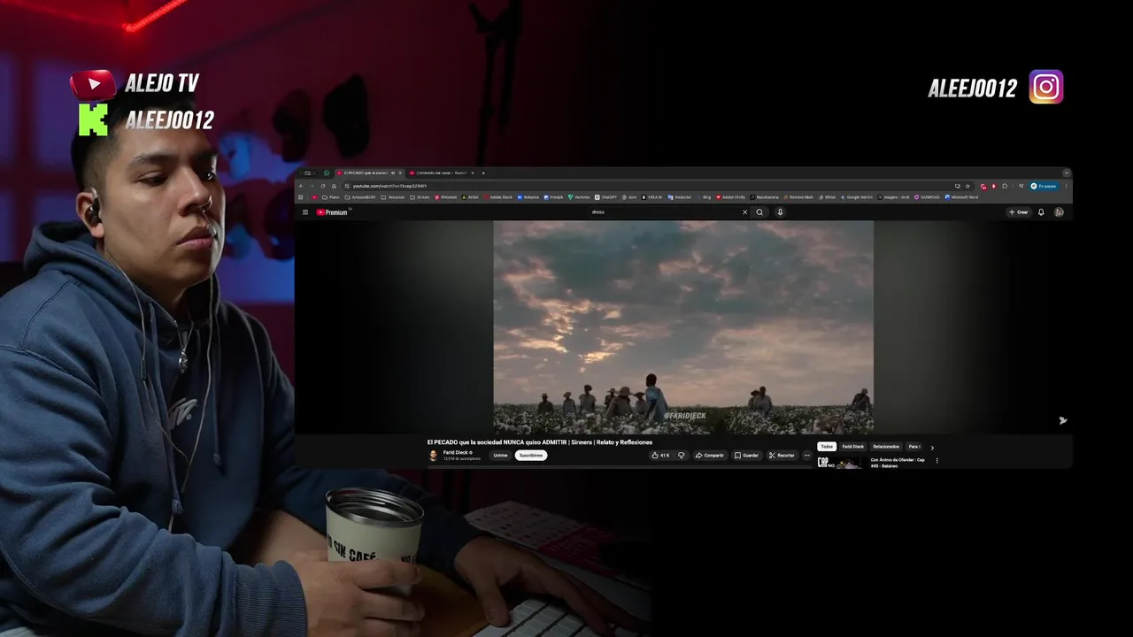Click the Recortar clip button
This screenshot has width=1133, height=637.
click(x=782, y=456)
